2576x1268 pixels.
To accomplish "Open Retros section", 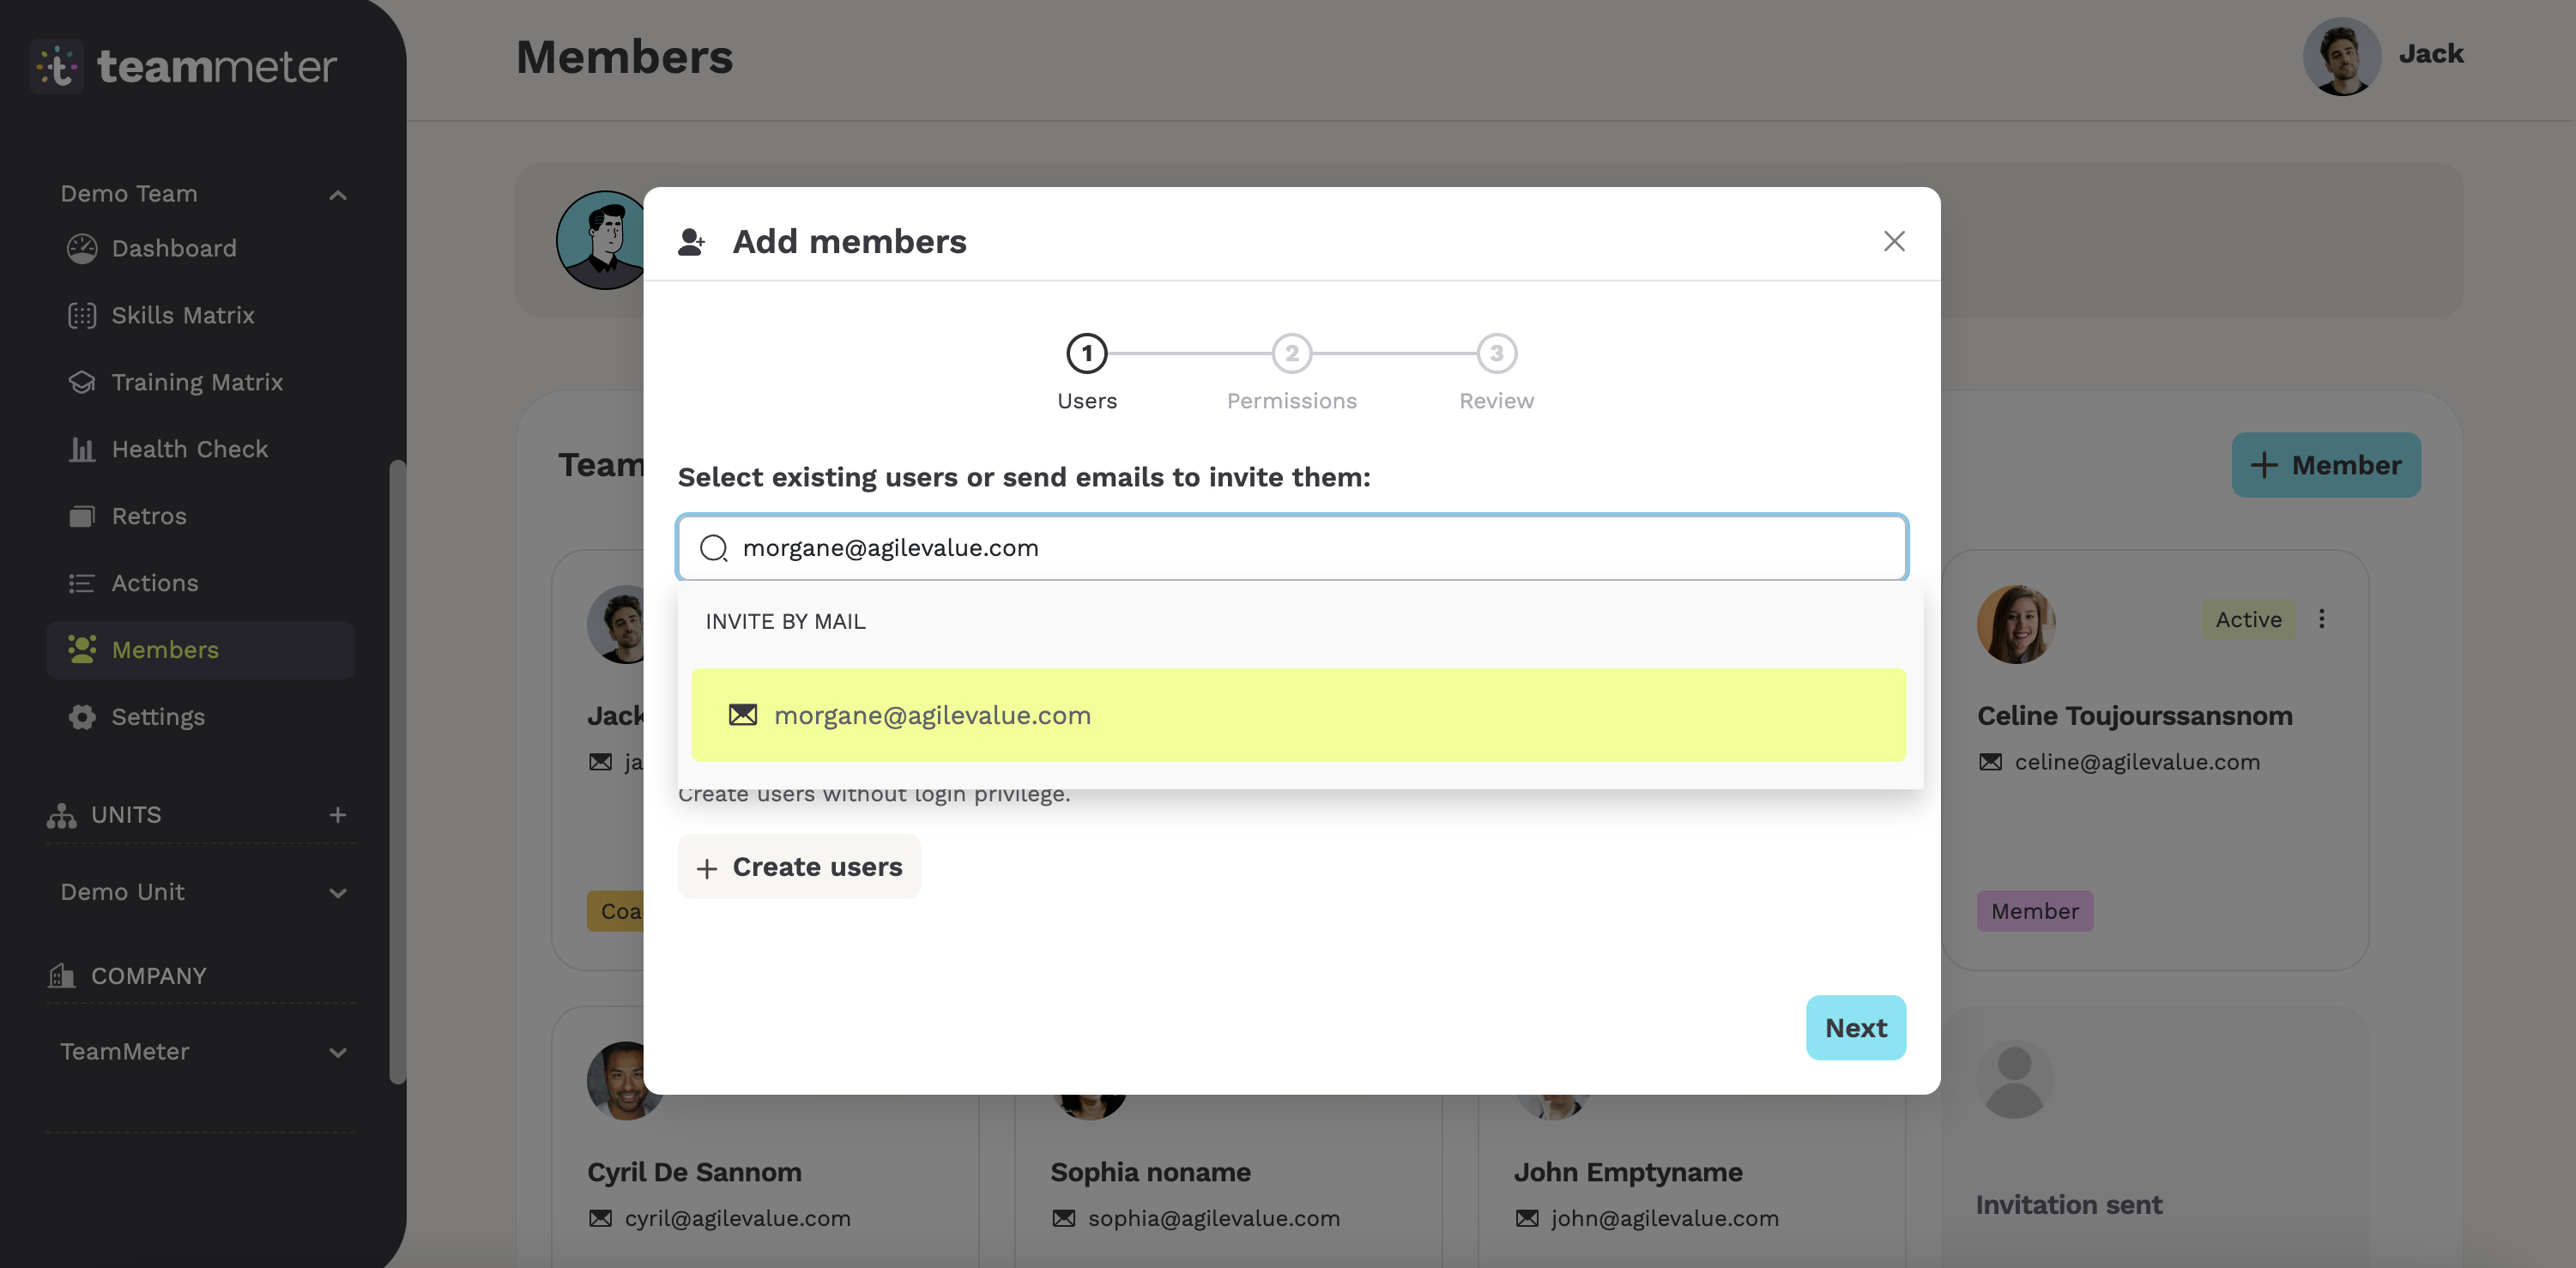I will [x=149, y=516].
